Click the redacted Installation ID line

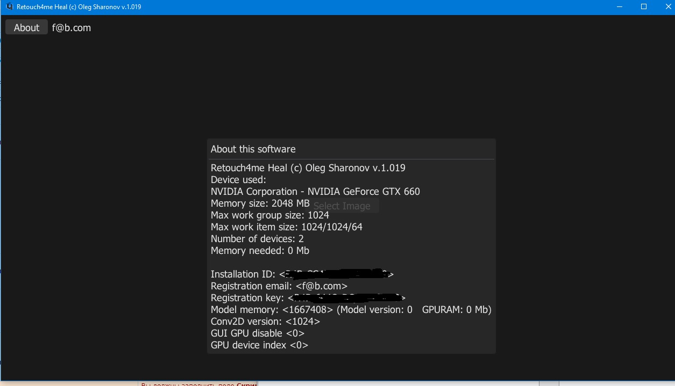(x=302, y=274)
